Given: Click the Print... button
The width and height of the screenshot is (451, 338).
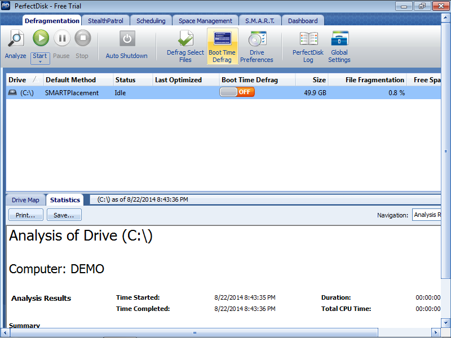Looking at the screenshot, I should coord(25,215).
